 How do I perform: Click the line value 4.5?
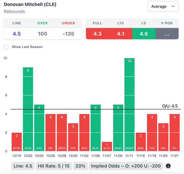(x=17, y=34)
